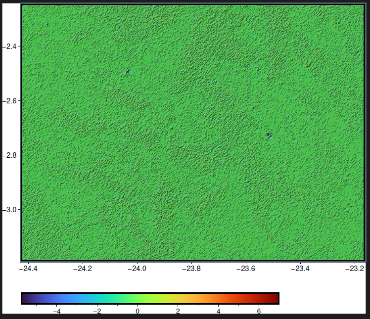Viewport: 370px width, 319px height.
Task: Click the dark purple left end of colorbar
Action: pos(25,298)
